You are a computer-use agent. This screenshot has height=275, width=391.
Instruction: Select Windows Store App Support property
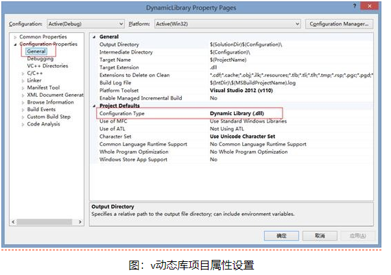[x=133, y=160]
